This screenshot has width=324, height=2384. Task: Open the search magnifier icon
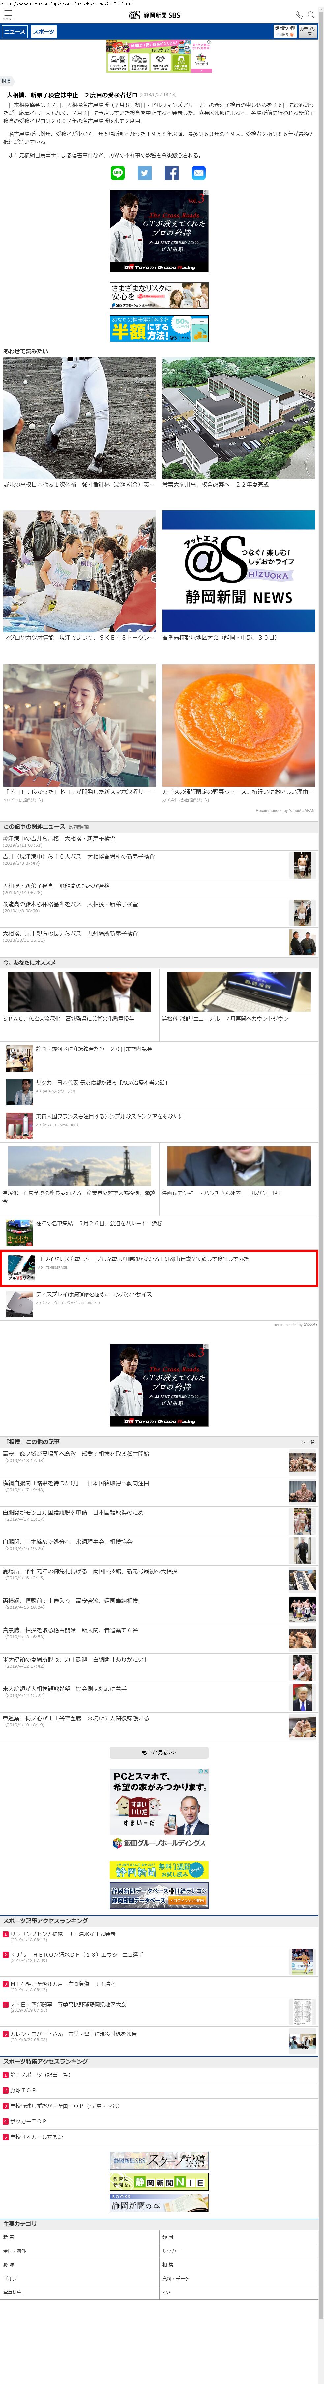(x=311, y=15)
